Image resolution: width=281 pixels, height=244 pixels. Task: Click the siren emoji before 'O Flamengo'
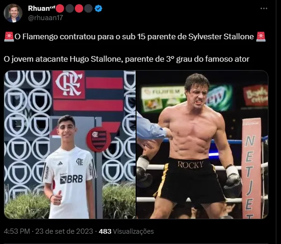[9, 36]
